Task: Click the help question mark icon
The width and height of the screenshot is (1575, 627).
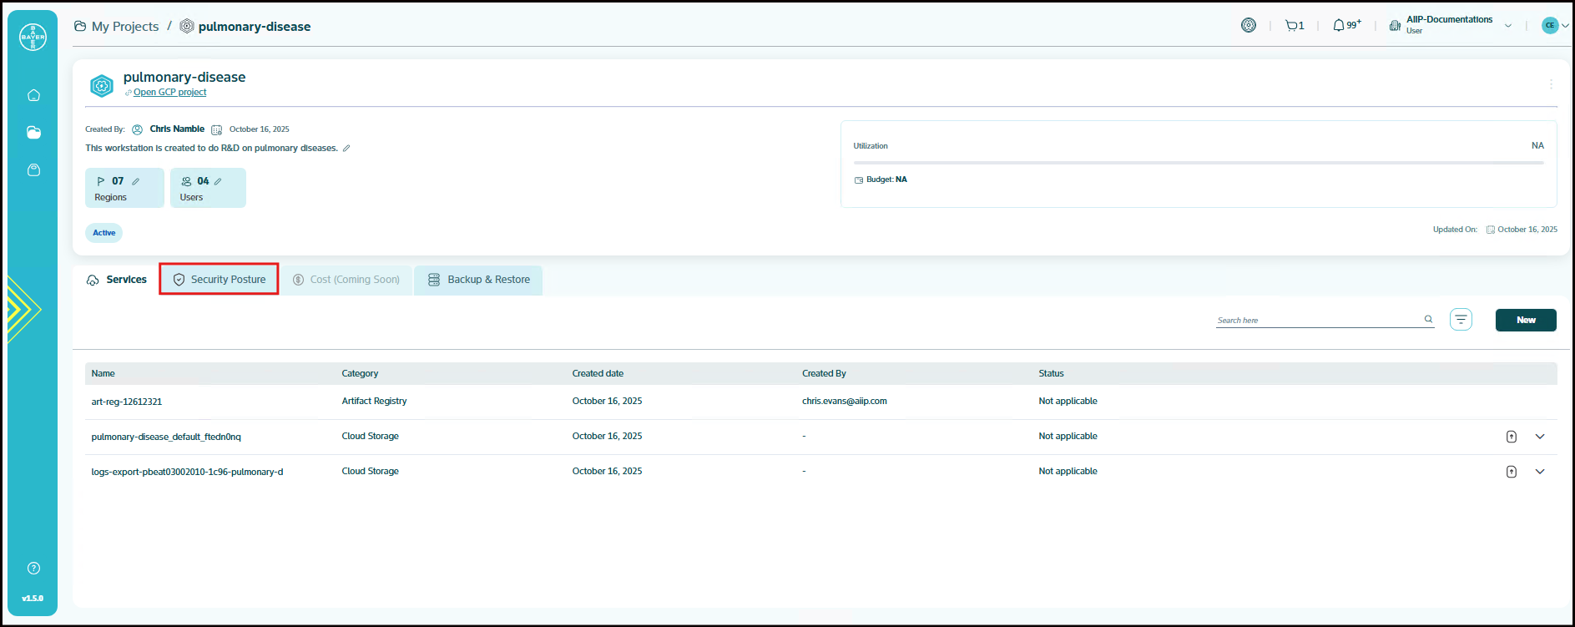Action: click(33, 569)
